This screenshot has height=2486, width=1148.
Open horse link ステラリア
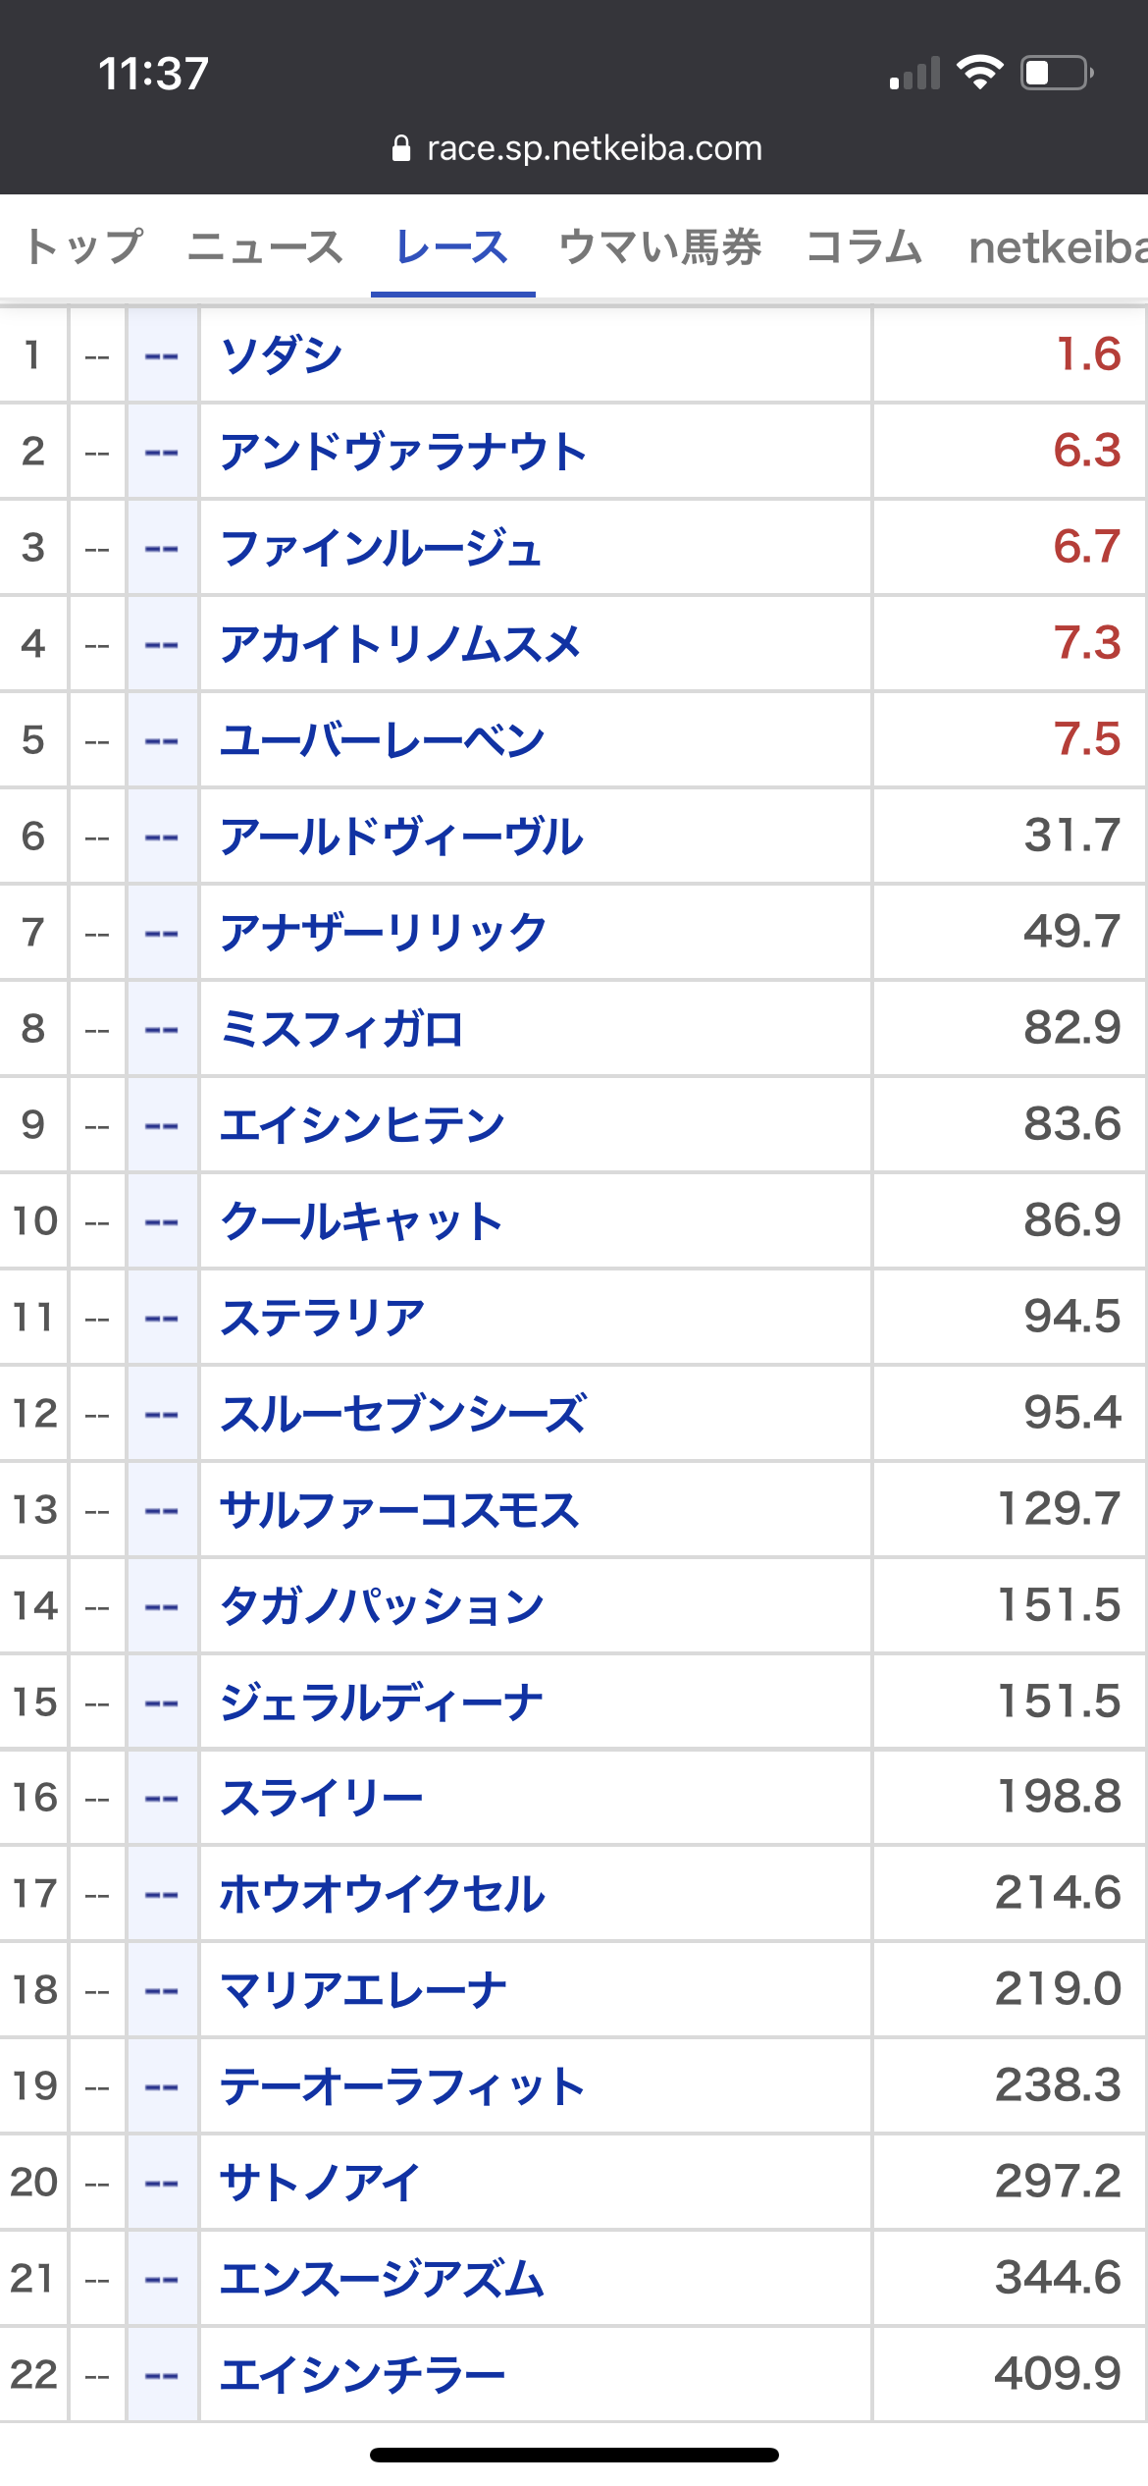tap(323, 1318)
